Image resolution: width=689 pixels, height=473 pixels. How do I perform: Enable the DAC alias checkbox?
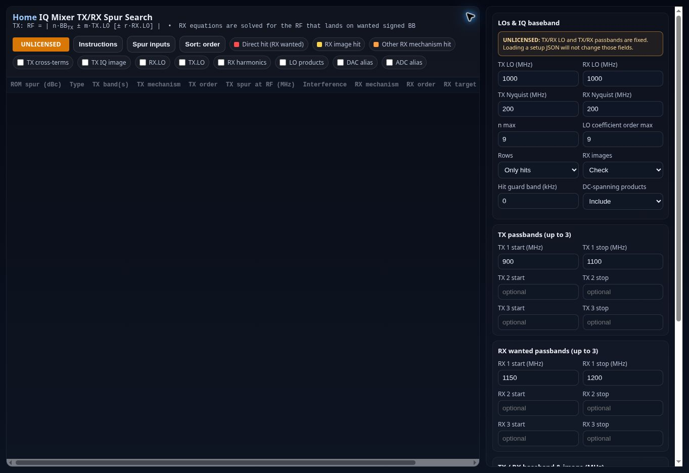340,63
